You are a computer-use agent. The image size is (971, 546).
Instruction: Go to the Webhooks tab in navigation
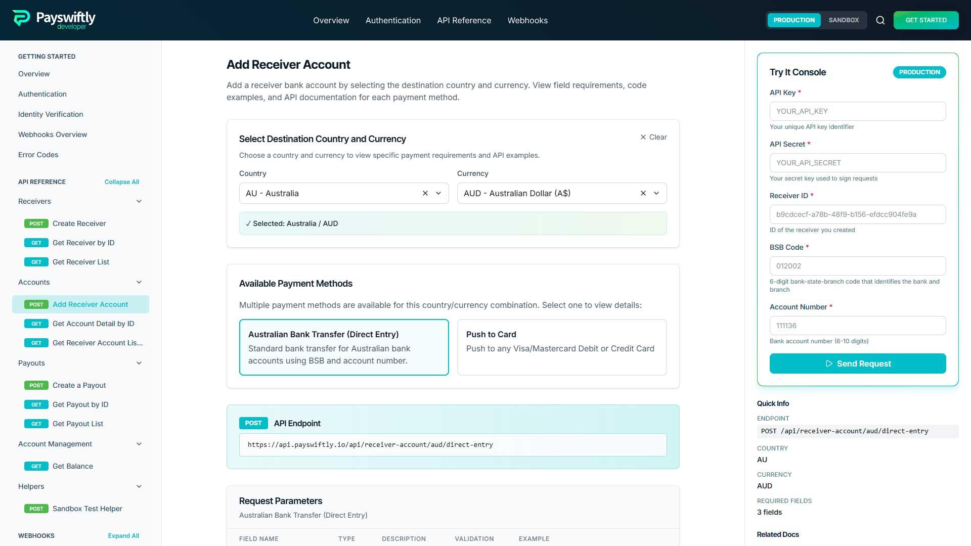tap(527, 20)
